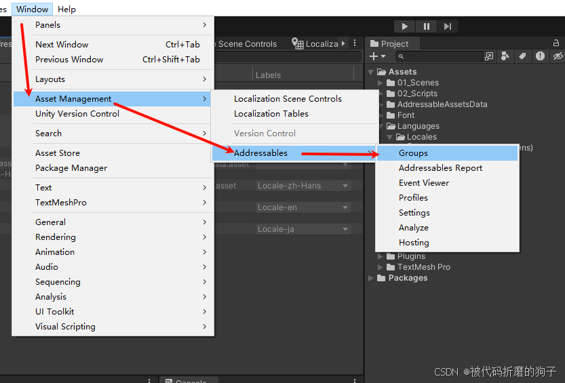The height and width of the screenshot is (383, 565).
Task: Open Addressables Groups window
Action: pyautogui.click(x=447, y=153)
